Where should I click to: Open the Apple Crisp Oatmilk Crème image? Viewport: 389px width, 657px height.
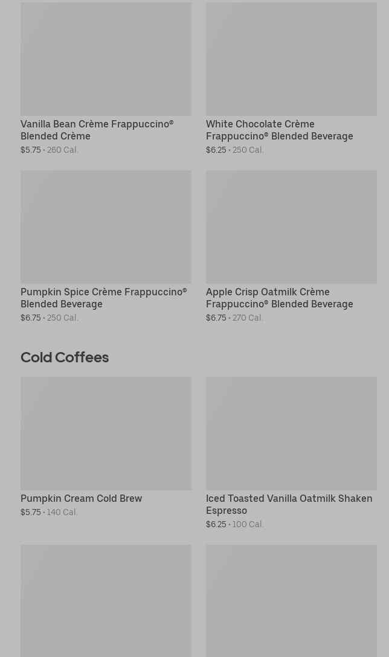(291, 227)
